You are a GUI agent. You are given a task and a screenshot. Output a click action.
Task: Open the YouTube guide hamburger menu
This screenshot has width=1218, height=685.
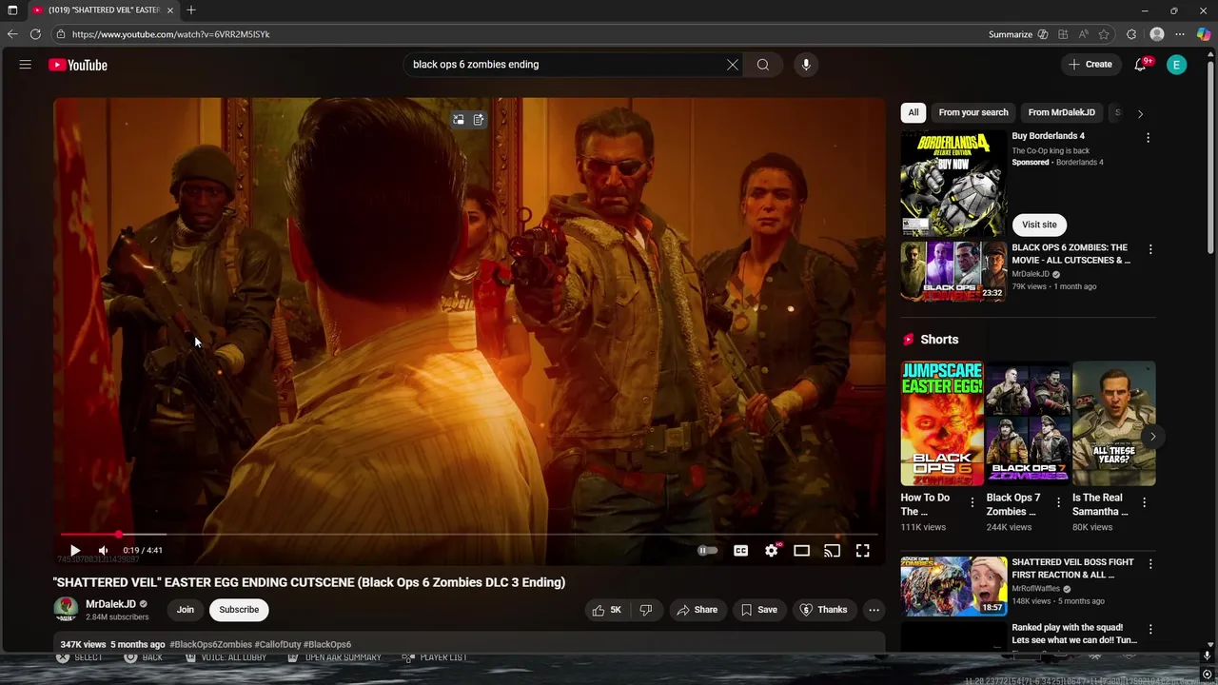26,65
